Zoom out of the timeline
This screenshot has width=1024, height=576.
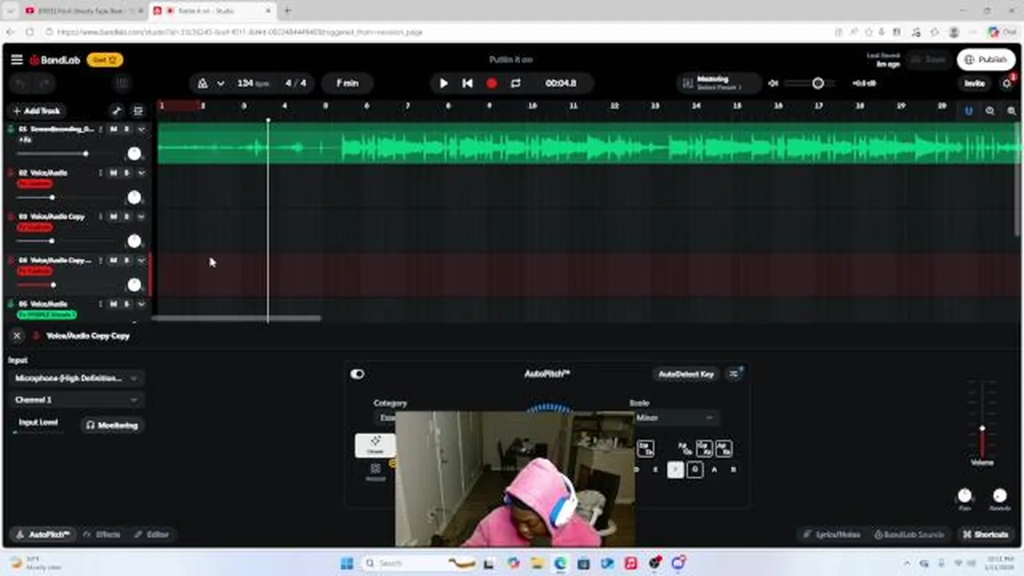990,111
